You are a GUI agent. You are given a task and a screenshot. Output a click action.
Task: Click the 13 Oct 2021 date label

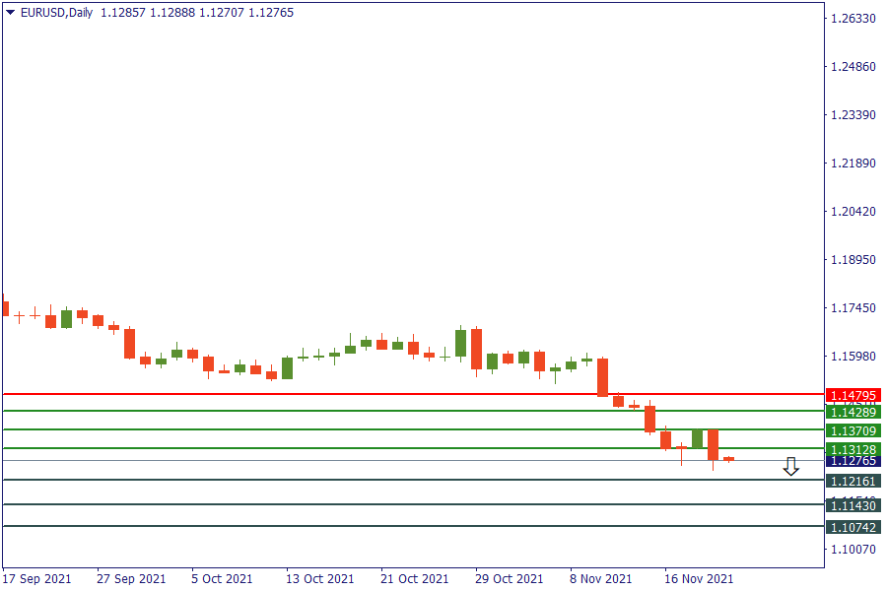tap(320, 579)
